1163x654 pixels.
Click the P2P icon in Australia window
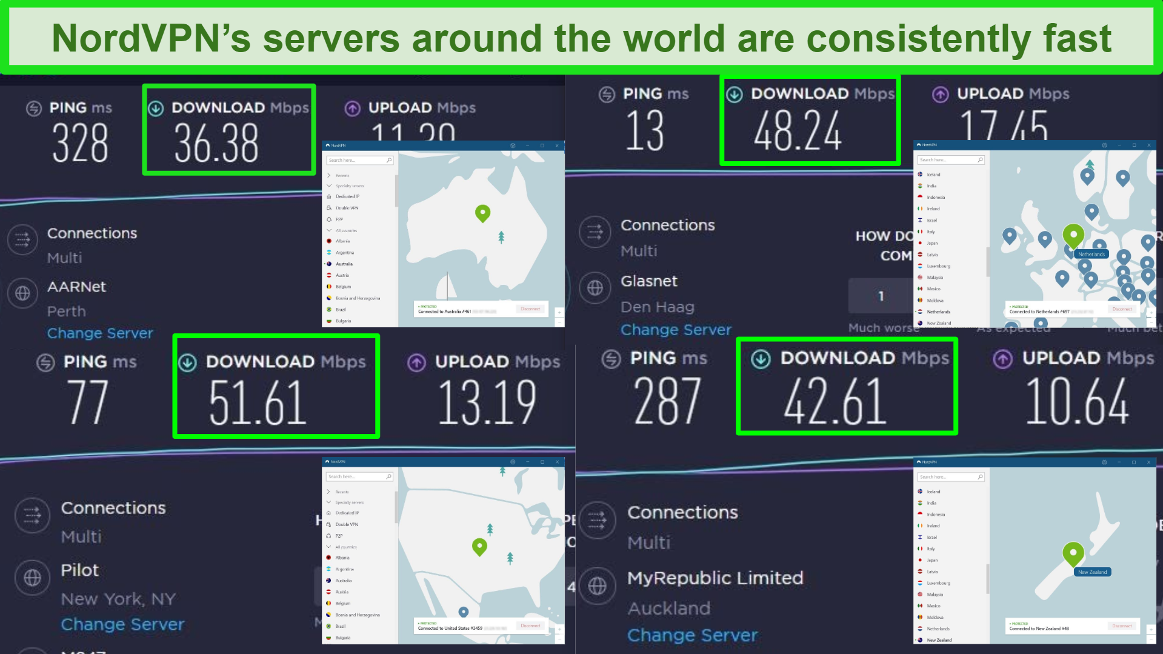click(x=329, y=219)
